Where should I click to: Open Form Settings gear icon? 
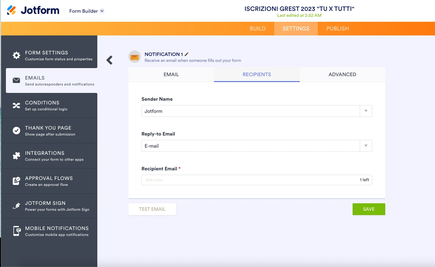click(x=16, y=55)
